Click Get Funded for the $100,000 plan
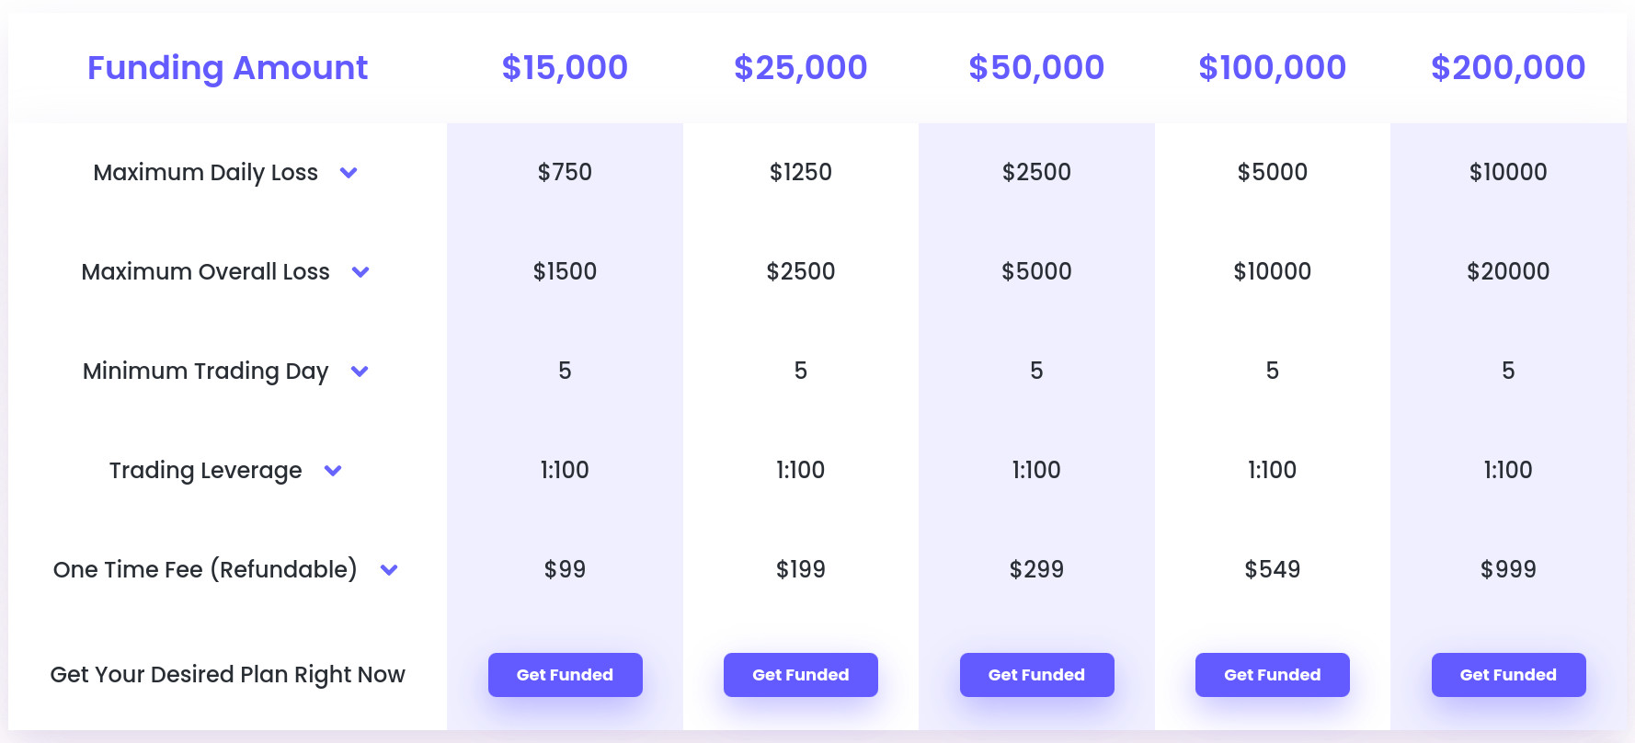Viewport: 1635px width, 743px height. 1272,674
